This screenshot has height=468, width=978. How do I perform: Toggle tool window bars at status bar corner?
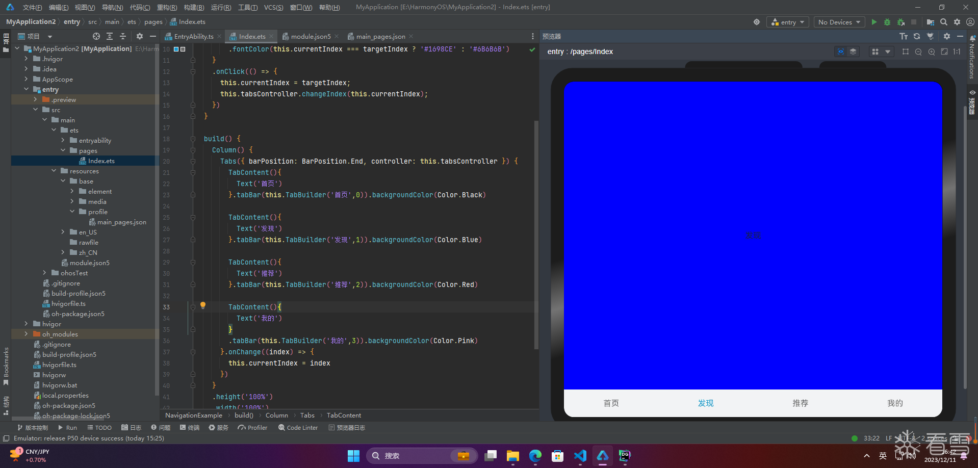pos(6,438)
